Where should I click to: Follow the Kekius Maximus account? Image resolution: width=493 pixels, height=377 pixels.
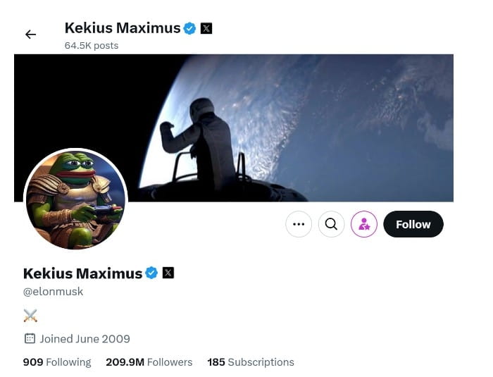[413, 224]
